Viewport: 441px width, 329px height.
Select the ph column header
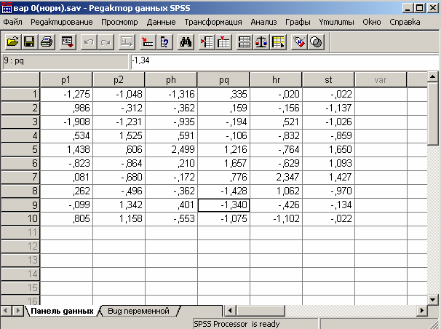pos(171,80)
